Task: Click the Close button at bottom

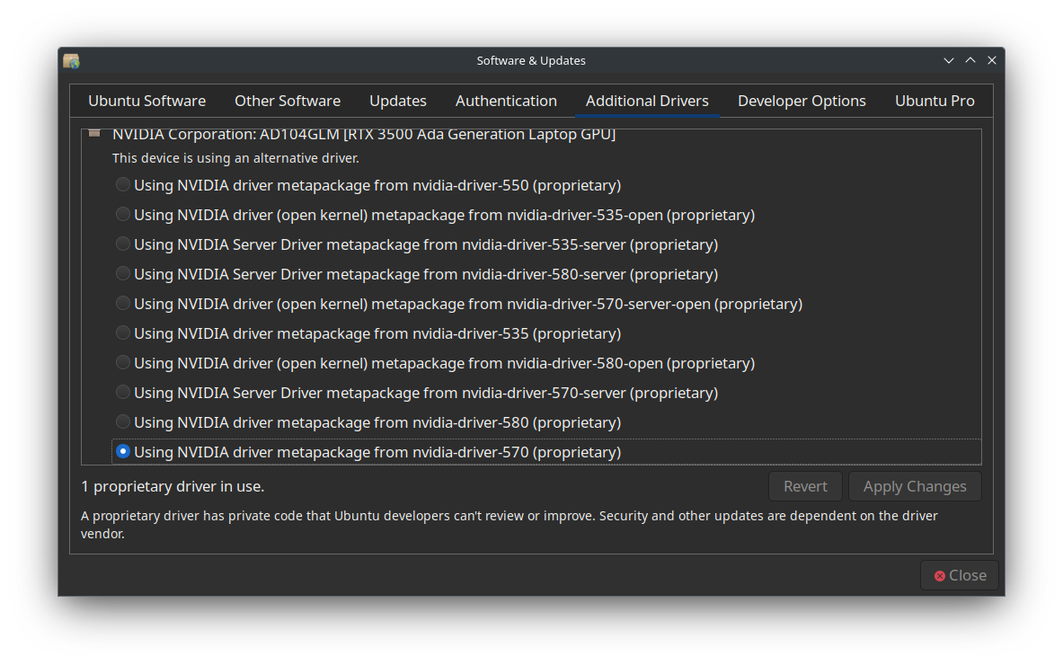Action: click(x=959, y=575)
